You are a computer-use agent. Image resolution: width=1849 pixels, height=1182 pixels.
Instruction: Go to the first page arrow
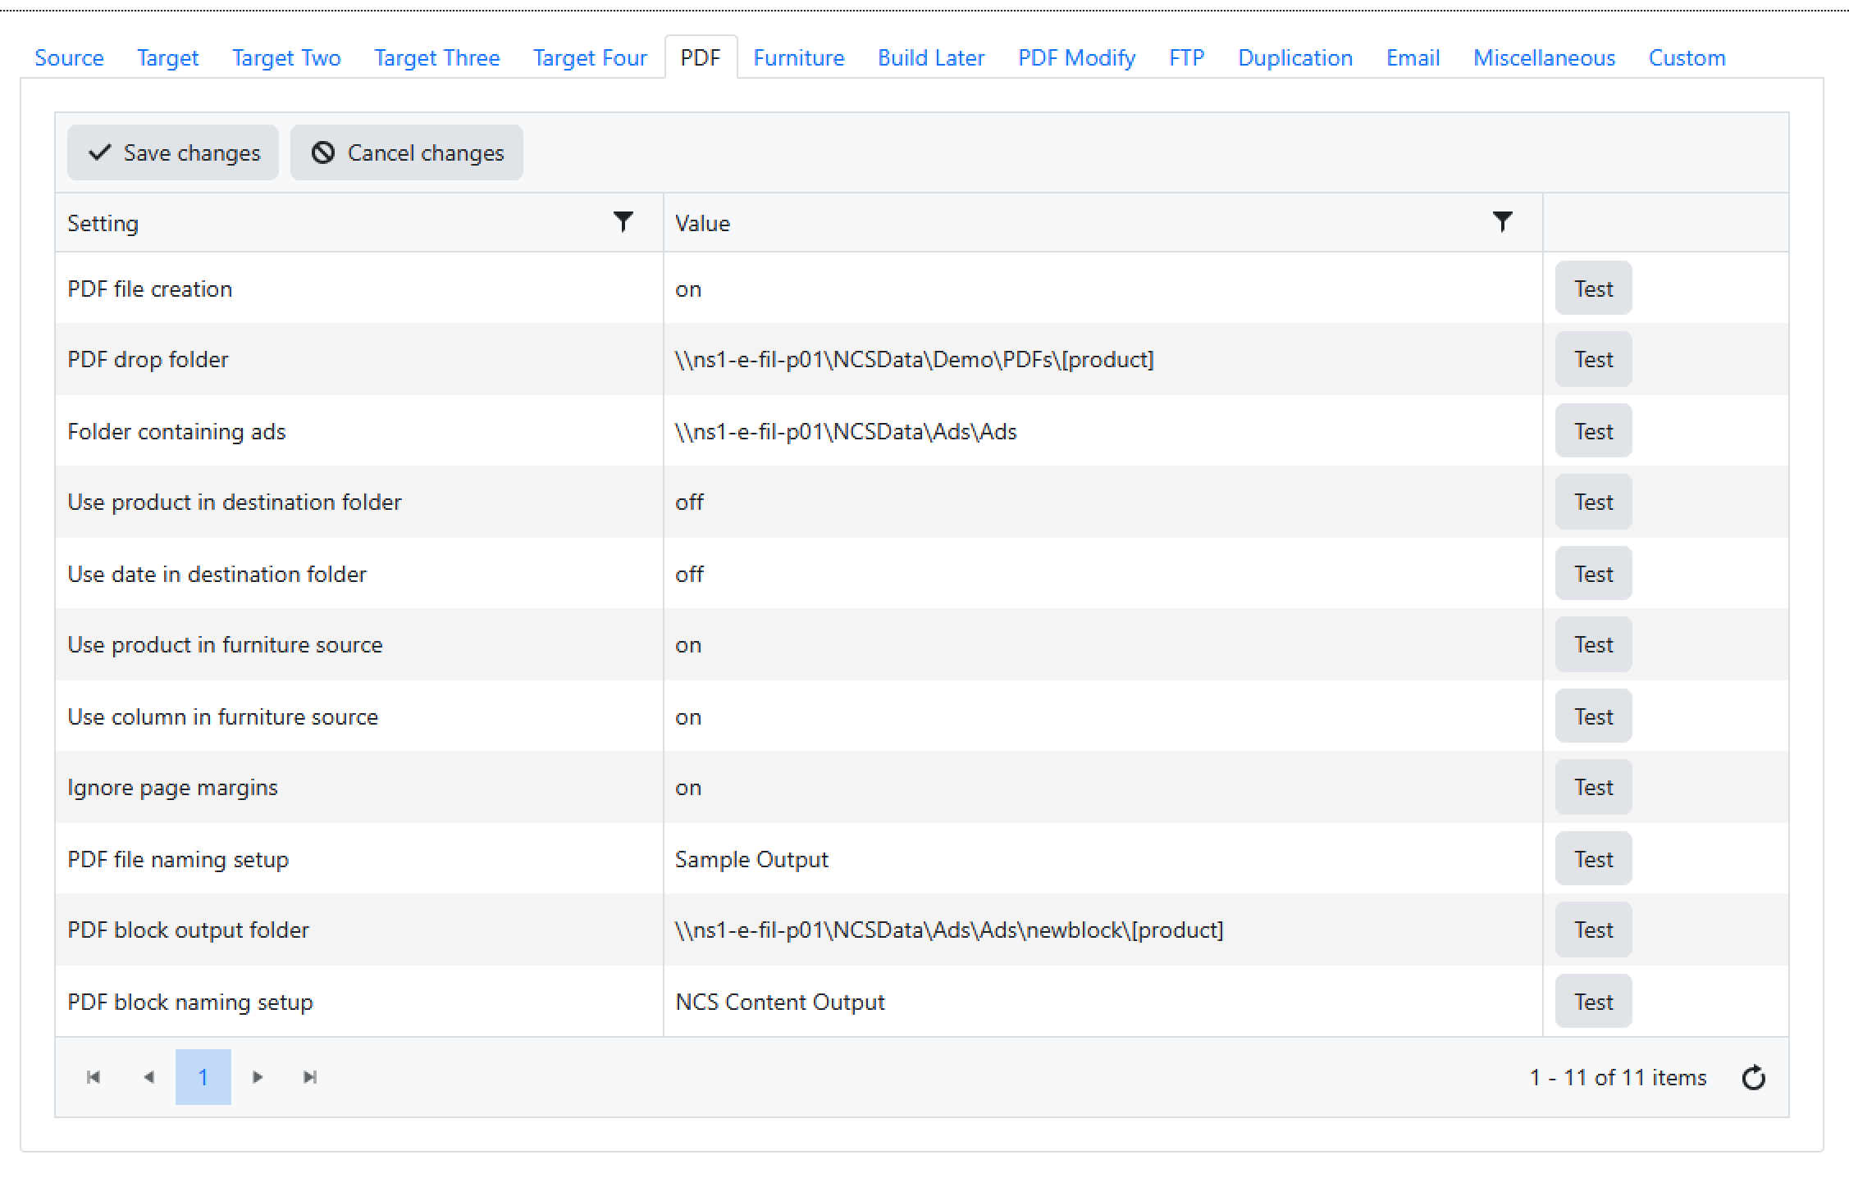(x=94, y=1077)
